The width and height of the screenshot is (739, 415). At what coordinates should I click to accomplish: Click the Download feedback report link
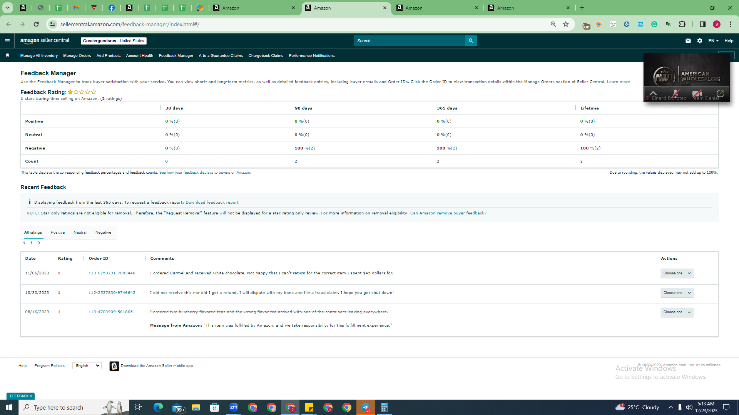point(212,203)
